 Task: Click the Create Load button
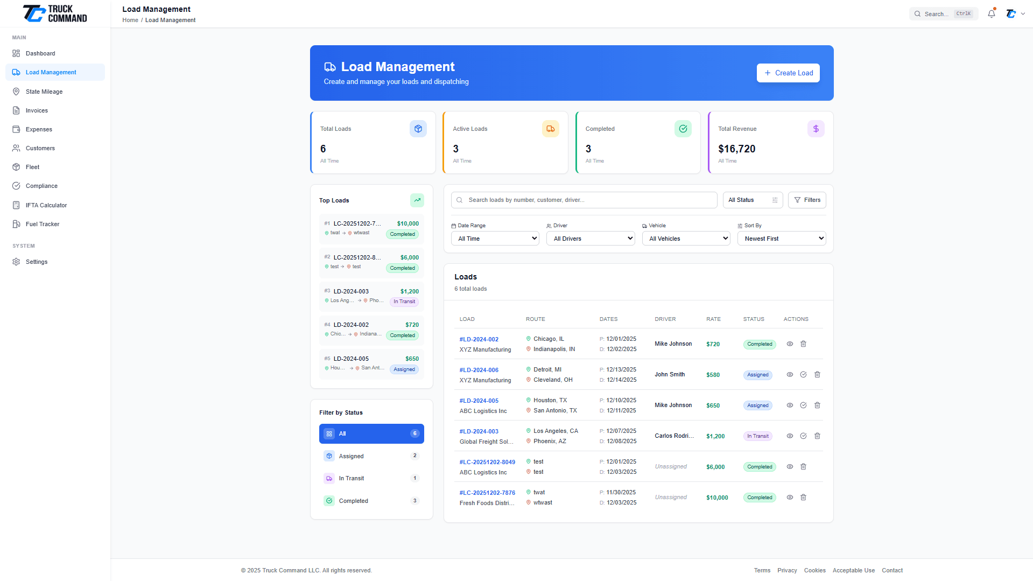click(x=788, y=73)
